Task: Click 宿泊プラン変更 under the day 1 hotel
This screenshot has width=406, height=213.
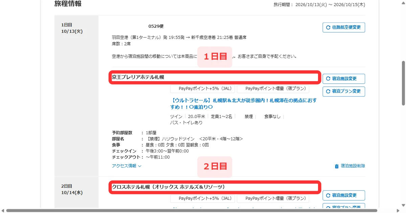Action: coord(344,91)
